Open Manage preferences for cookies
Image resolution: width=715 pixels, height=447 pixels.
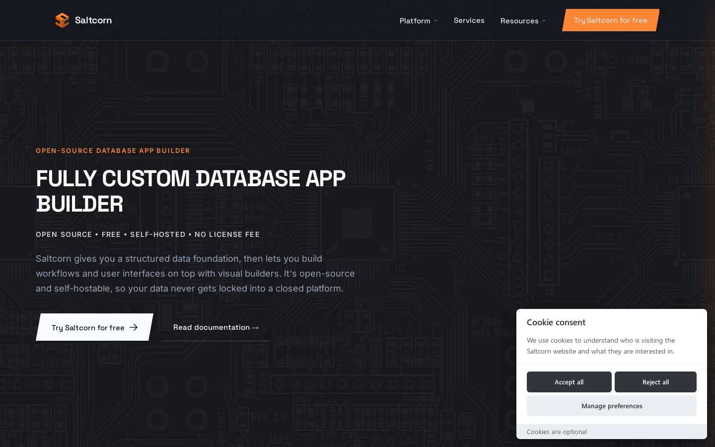(x=612, y=406)
